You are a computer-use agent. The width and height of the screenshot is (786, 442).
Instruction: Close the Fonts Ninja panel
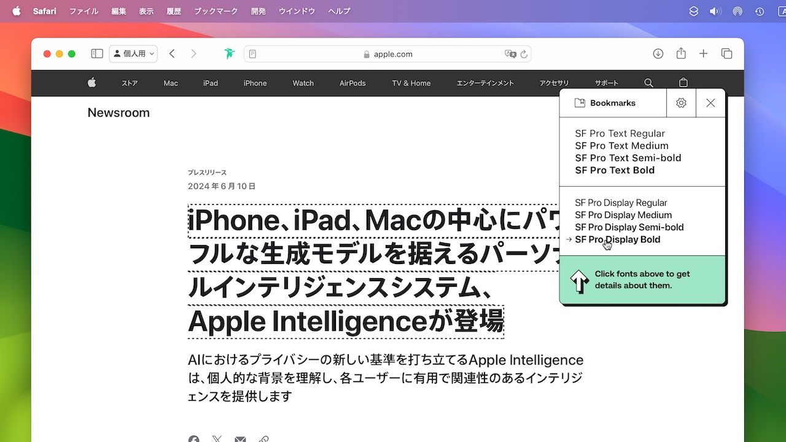pos(710,103)
